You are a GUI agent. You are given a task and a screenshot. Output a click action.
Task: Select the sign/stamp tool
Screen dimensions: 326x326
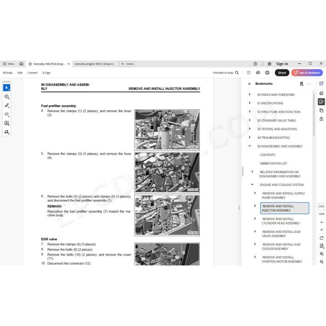pyautogui.click(x=7, y=132)
